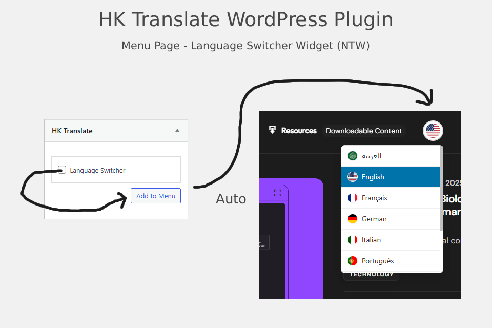The height and width of the screenshot is (328, 492).
Task: Collapse the HK Translate panel arrow
Action: coord(177,130)
